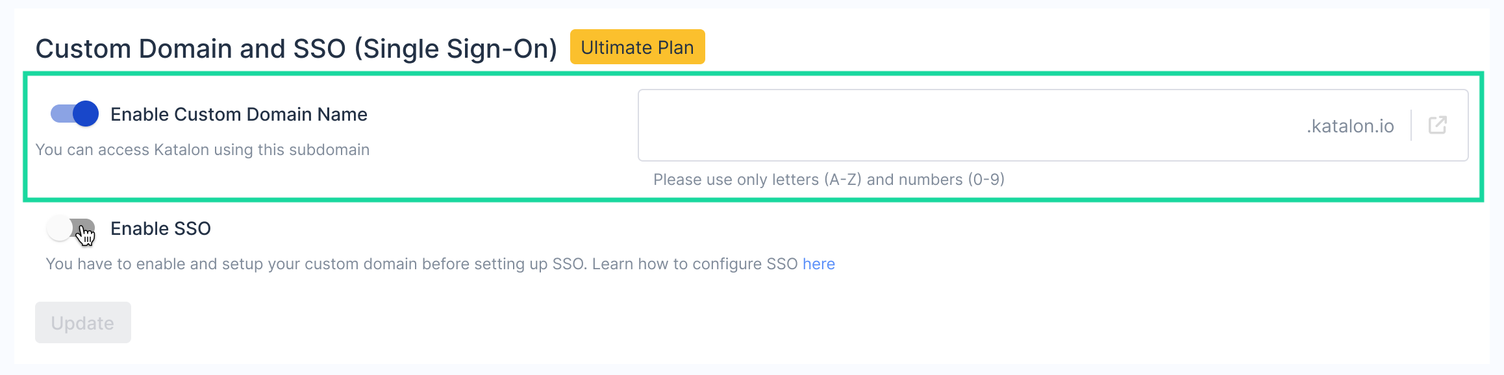
Task: Click the letters-and-numbers validation hint text
Action: click(x=828, y=180)
